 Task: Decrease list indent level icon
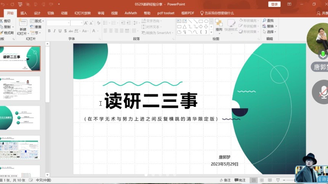[x=123, y=23]
